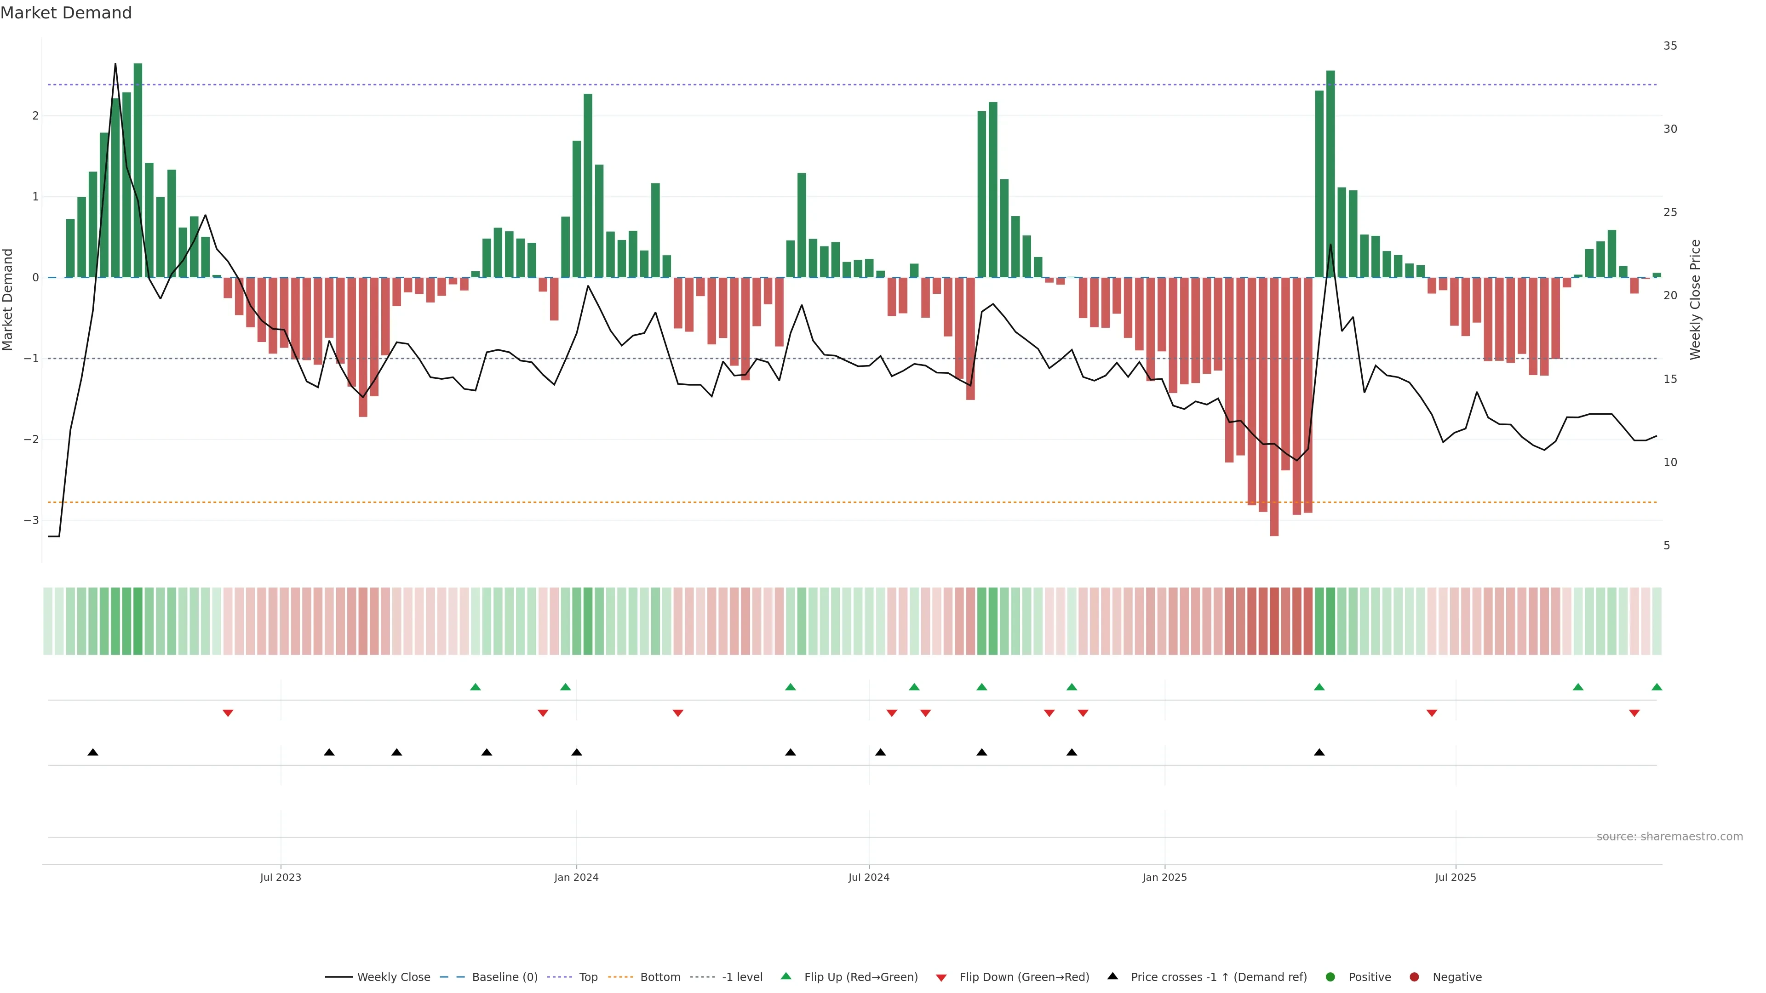Click the orange Bottom dotted line legend sample

point(620,976)
